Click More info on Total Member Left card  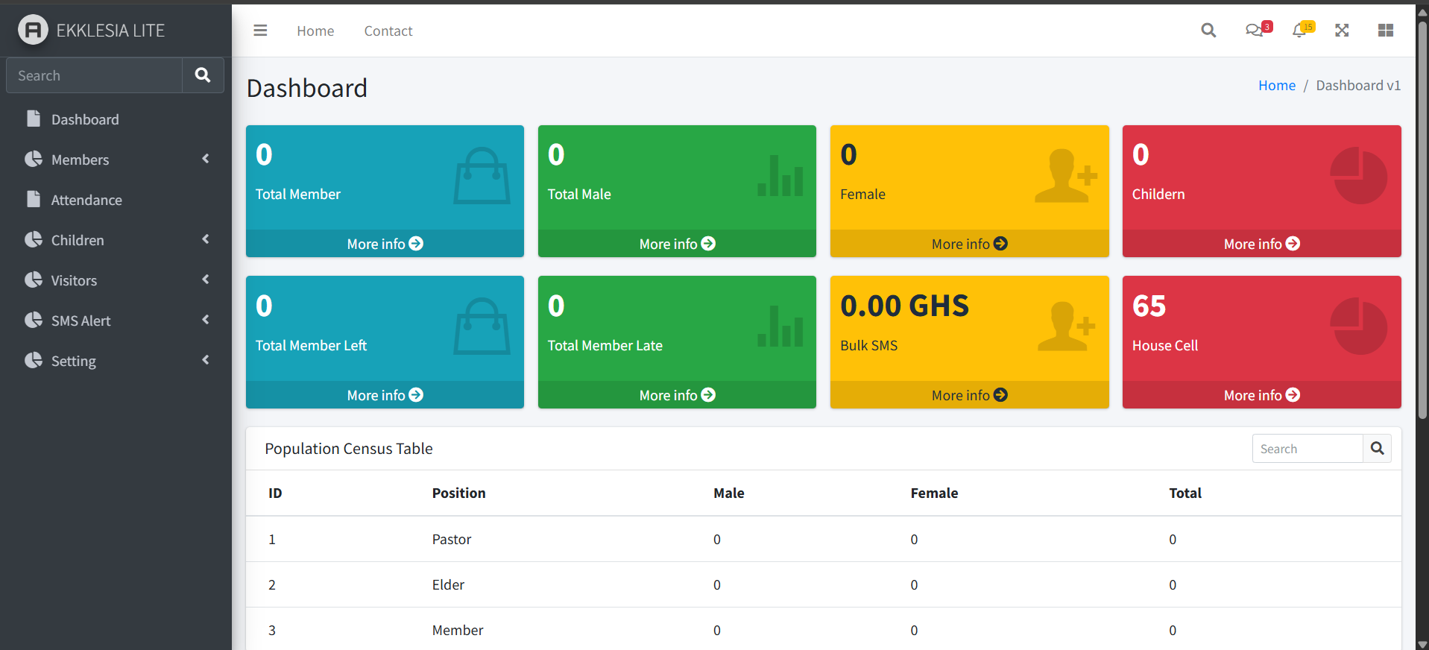point(385,395)
